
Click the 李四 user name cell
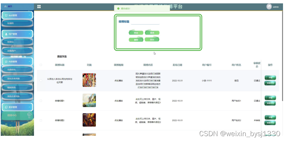[x=236, y=80]
